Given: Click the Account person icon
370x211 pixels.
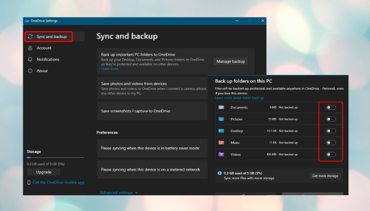Looking at the screenshot, I should pos(30,48).
